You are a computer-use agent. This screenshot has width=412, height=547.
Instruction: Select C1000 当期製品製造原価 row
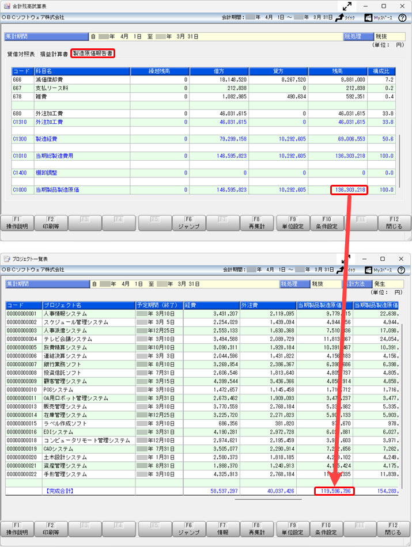(x=203, y=190)
